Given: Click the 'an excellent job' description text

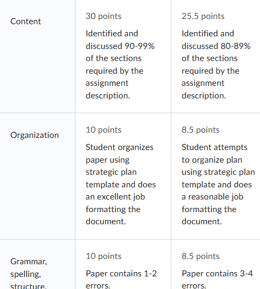Looking at the screenshot, I should (115, 197).
